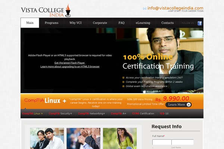
Task: Click the 100% Online Certification Training headline
Action: click(x=158, y=62)
